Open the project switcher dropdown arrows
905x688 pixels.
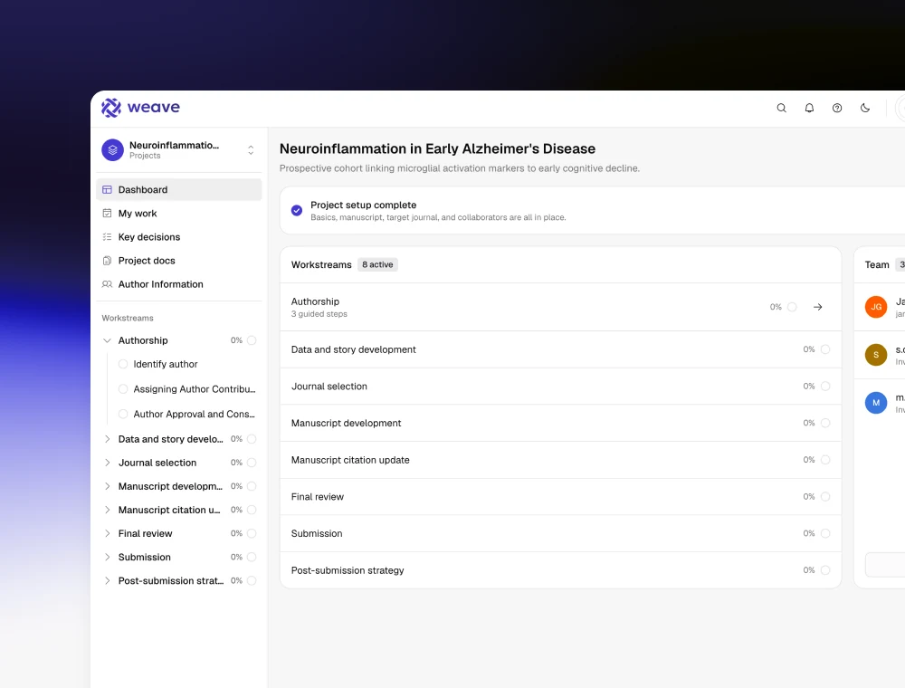(x=251, y=150)
